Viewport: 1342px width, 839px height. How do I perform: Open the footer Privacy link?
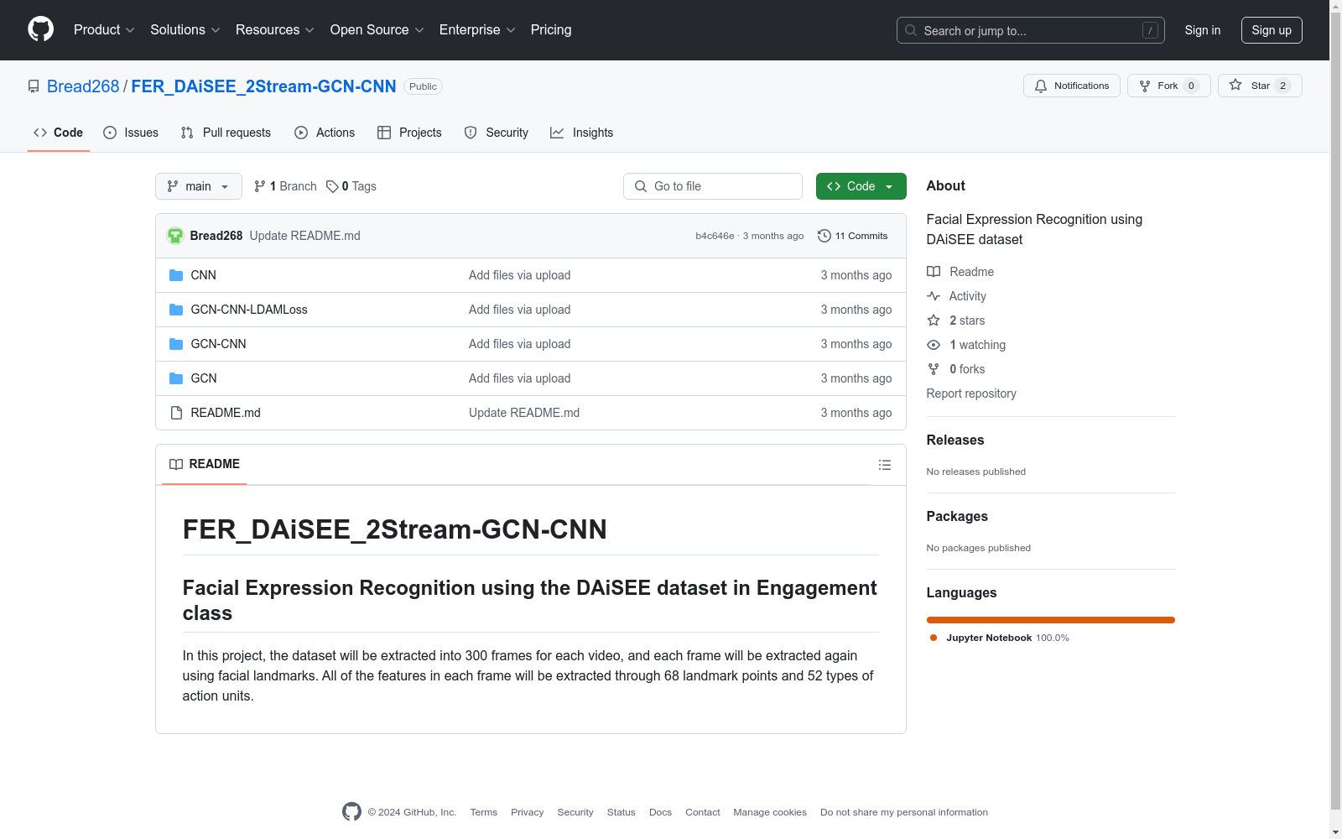[528, 812]
